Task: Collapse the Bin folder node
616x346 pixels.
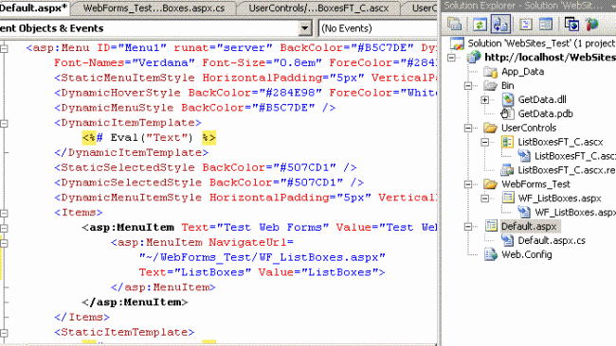Action: (468, 86)
